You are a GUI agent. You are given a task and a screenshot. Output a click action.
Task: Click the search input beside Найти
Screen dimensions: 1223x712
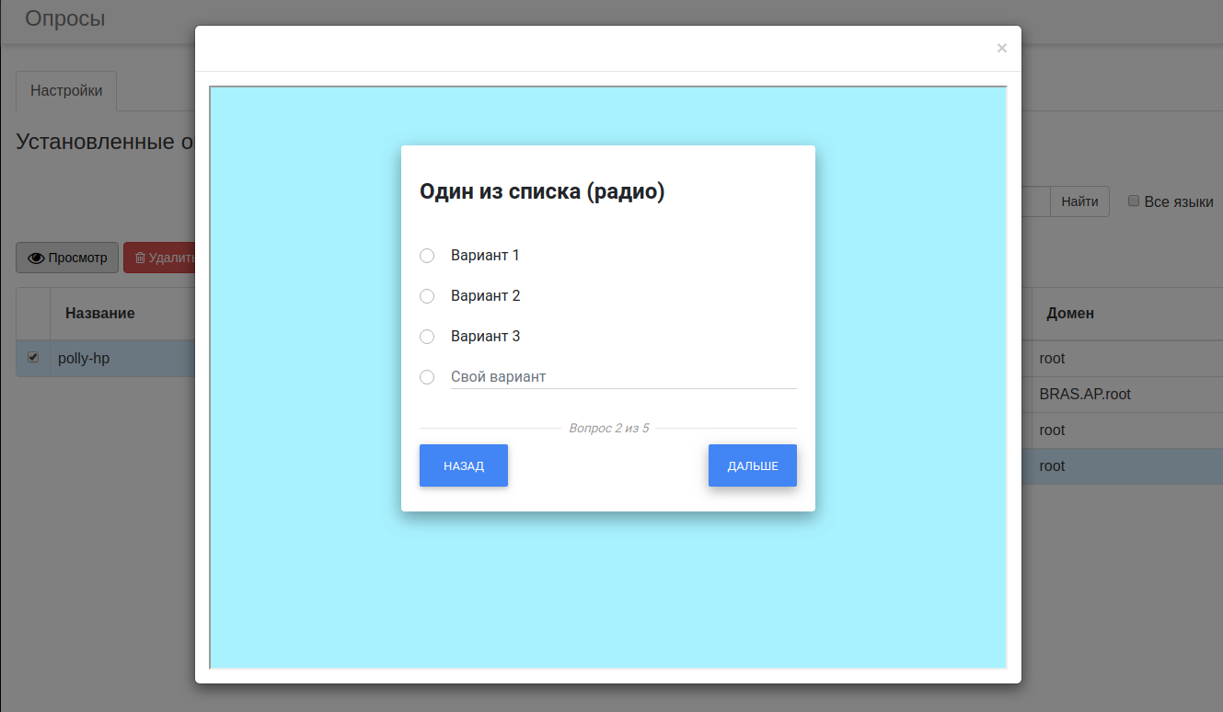pyautogui.click(x=1035, y=201)
